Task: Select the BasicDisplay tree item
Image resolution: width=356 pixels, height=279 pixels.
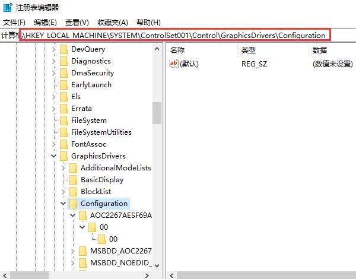Action: pos(102,180)
